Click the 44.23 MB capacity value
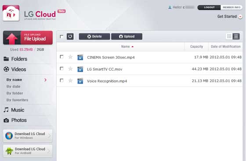This screenshot has height=161, width=246. [200, 69]
